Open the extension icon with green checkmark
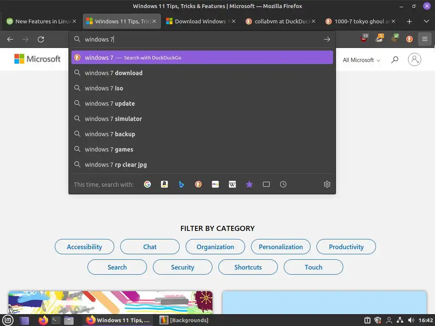The width and height of the screenshot is (435, 326). click(x=395, y=39)
